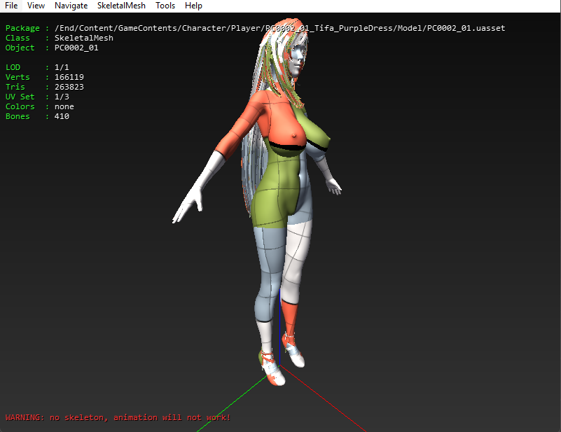Open the Help menu
This screenshot has height=432, width=561.
point(193,6)
